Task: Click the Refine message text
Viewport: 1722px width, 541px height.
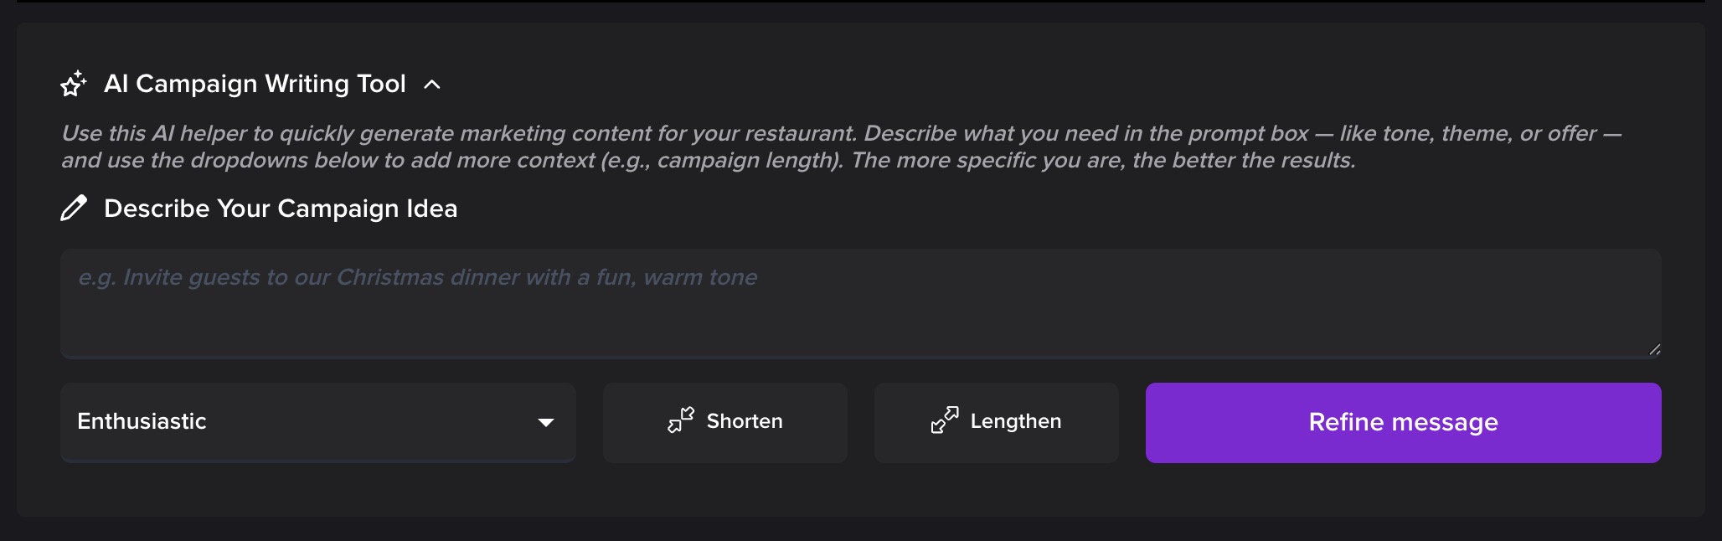Action: pos(1403,422)
